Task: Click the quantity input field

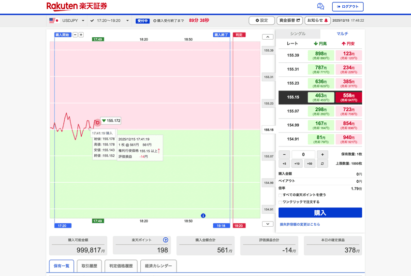Action: tap(303, 154)
